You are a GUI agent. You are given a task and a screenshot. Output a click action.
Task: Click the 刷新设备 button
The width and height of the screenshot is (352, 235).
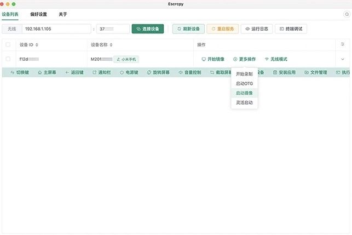pyautogui.click(x=188, y=28)
